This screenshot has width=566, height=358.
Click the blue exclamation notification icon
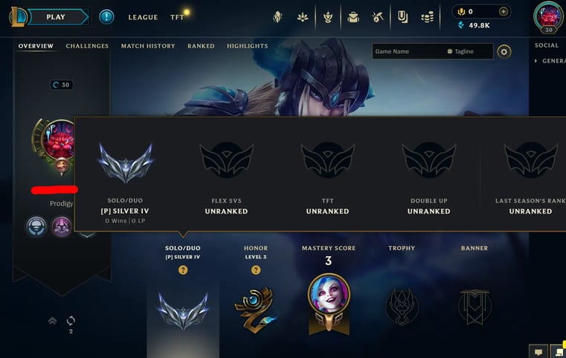tap(106, 17)
